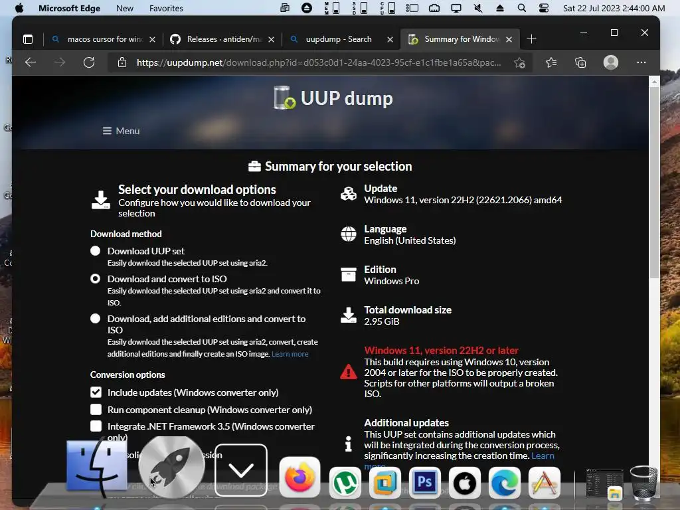Add this page to favorites star-plus icon

[519, 62]
